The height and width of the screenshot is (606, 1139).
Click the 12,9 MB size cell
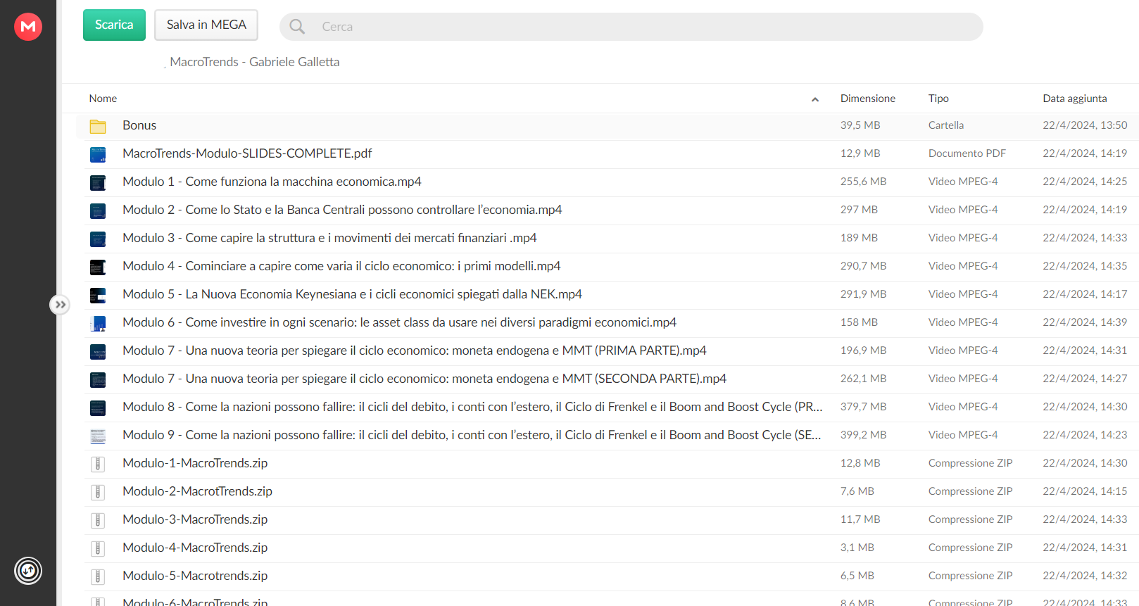(x=860, y=153)
